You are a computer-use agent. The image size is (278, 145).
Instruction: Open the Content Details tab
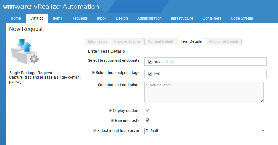(160, 41)
